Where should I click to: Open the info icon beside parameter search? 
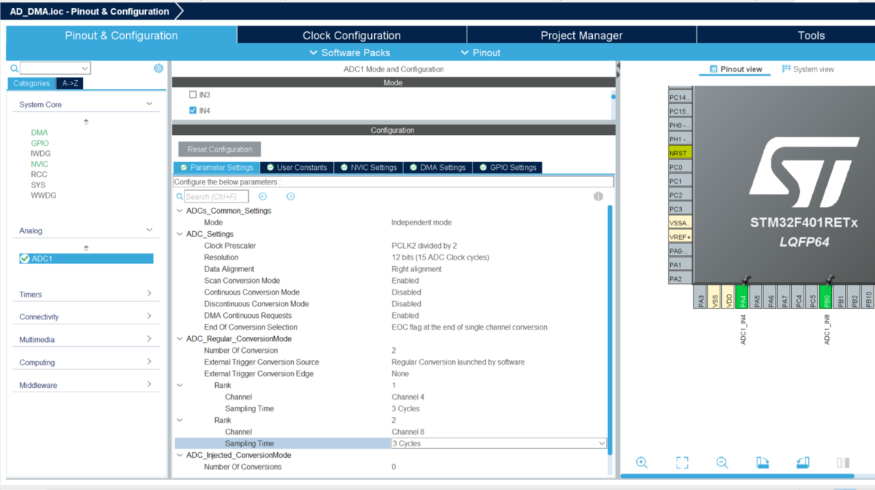(598, 196)
